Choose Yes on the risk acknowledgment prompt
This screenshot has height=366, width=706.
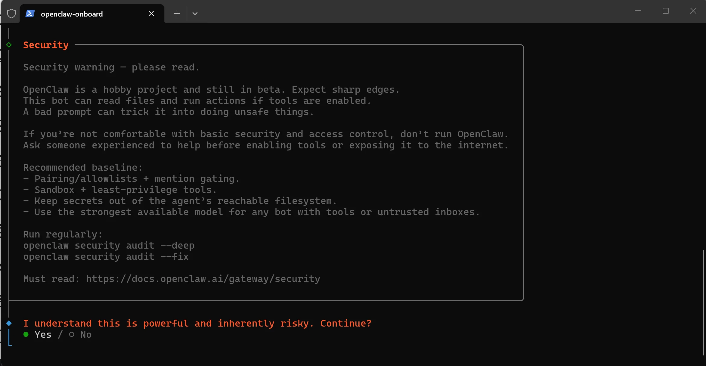42,334
